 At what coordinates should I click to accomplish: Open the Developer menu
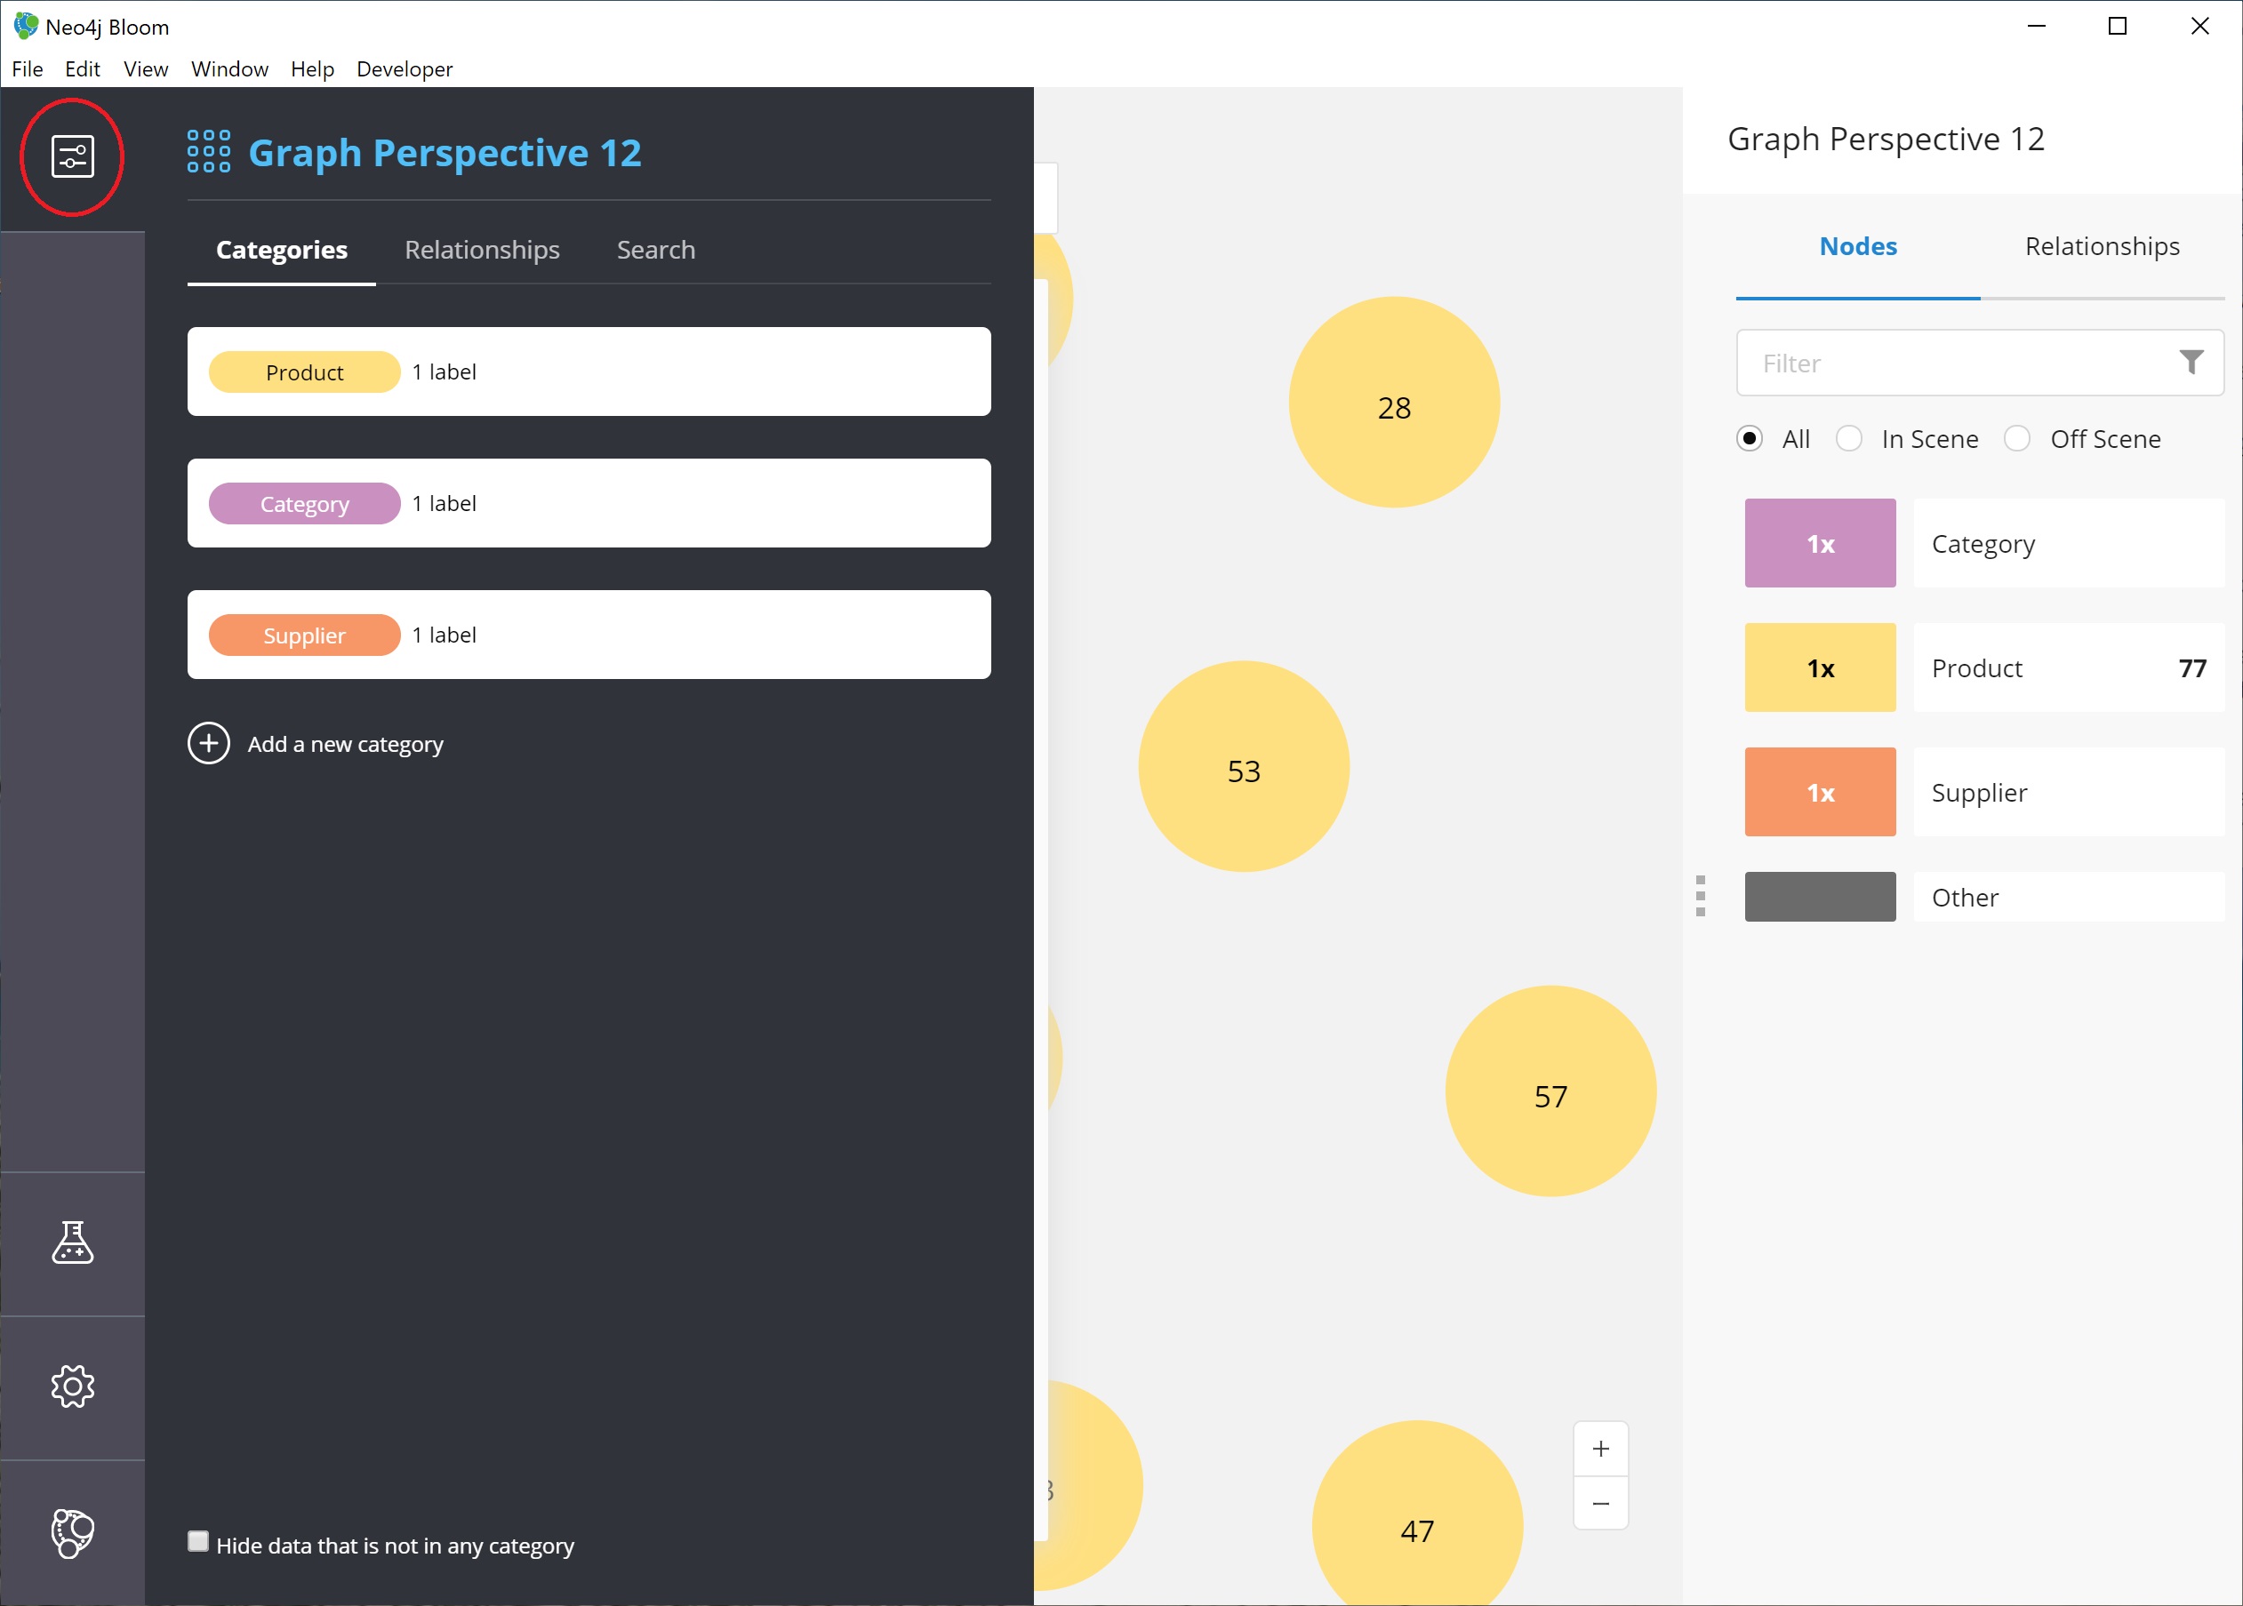pos(405,69)
